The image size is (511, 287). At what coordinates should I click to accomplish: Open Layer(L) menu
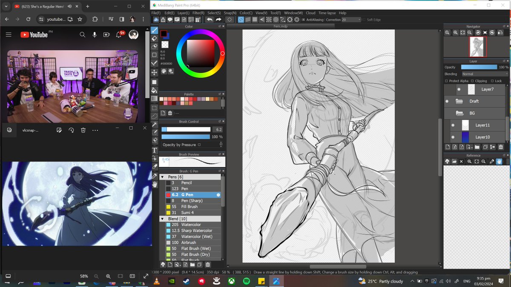tap(183, 13)
